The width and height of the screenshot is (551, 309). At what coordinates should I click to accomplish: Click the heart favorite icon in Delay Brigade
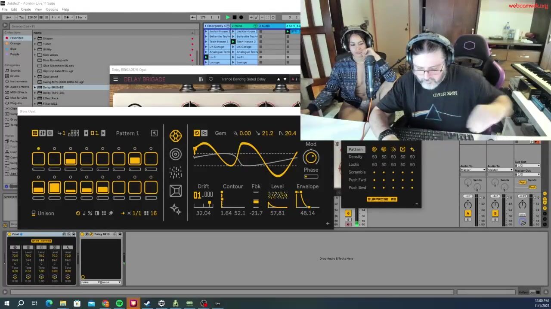point(210,79)
